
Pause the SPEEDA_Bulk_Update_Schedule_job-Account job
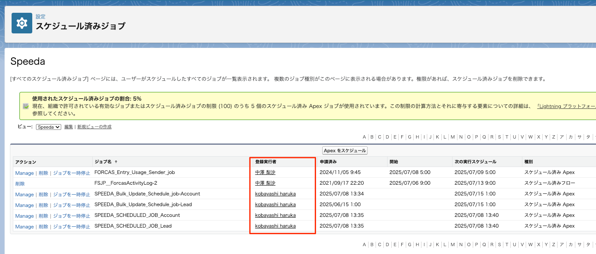click(x=72, y=194)
